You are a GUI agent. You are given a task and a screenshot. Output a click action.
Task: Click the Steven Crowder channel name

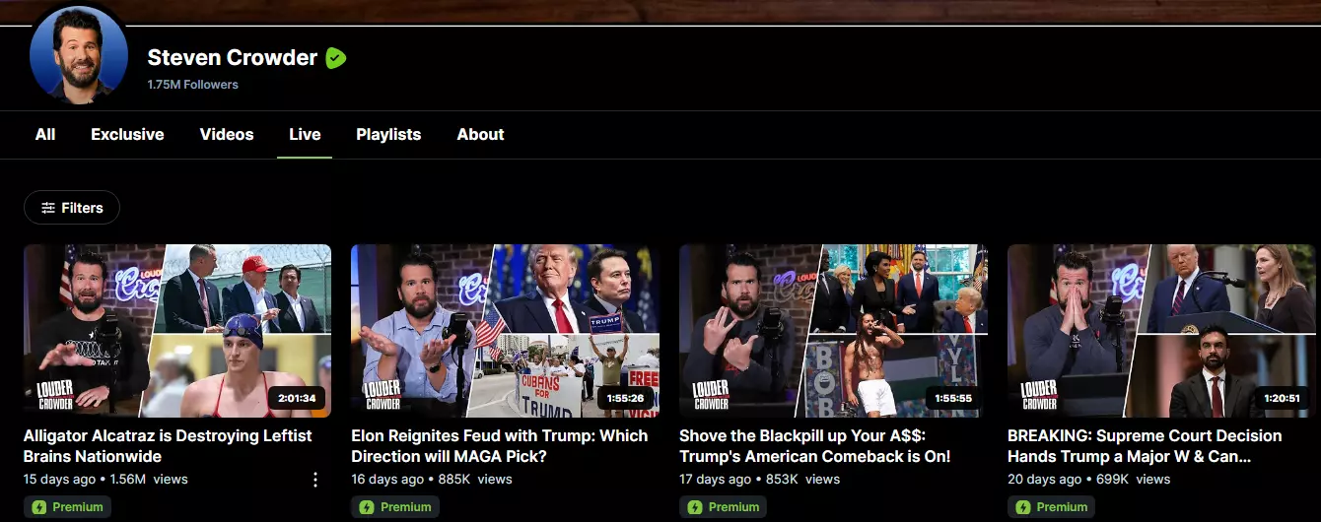point(233,57)
